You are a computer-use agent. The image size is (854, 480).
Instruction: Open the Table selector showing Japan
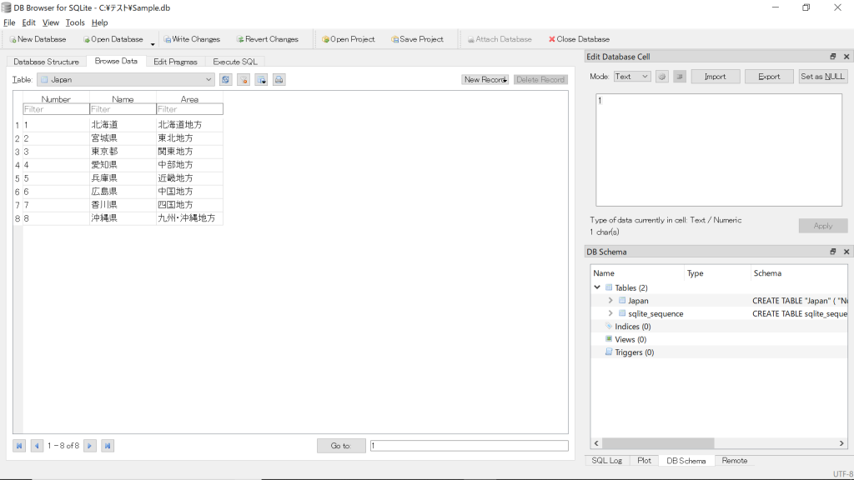(126, 79)
